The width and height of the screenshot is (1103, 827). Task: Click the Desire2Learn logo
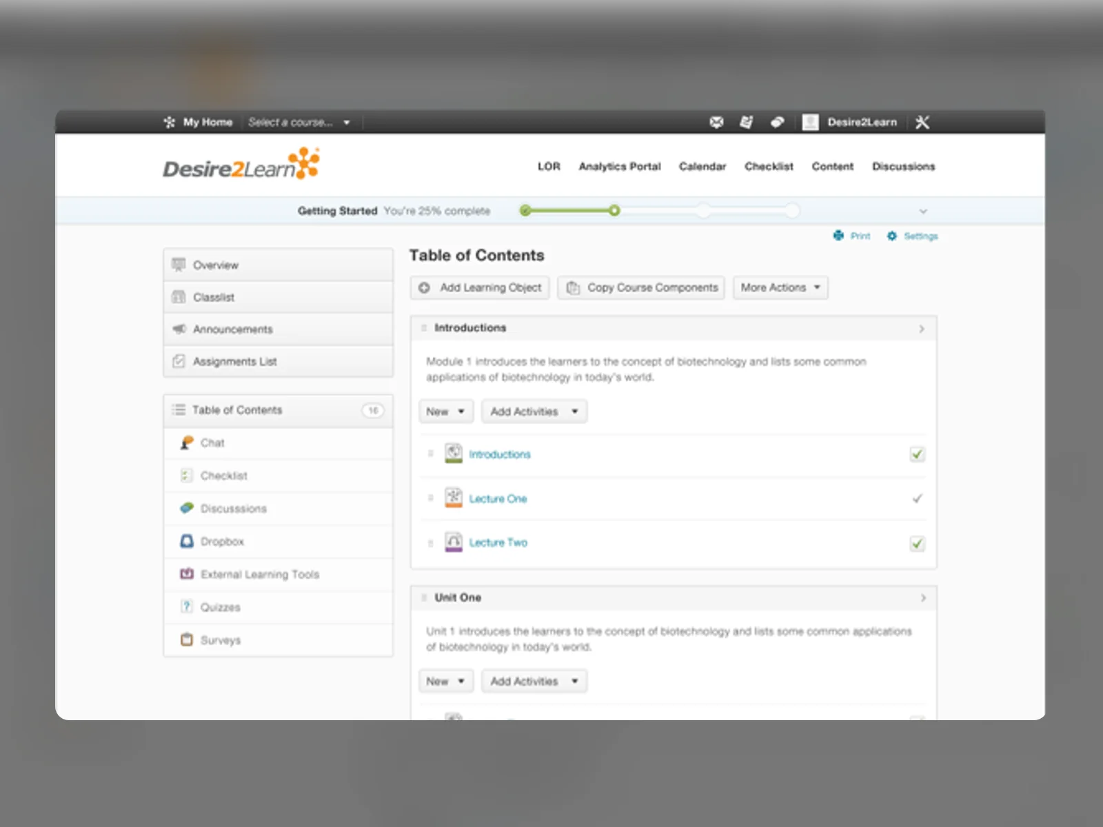coord(241,164)
